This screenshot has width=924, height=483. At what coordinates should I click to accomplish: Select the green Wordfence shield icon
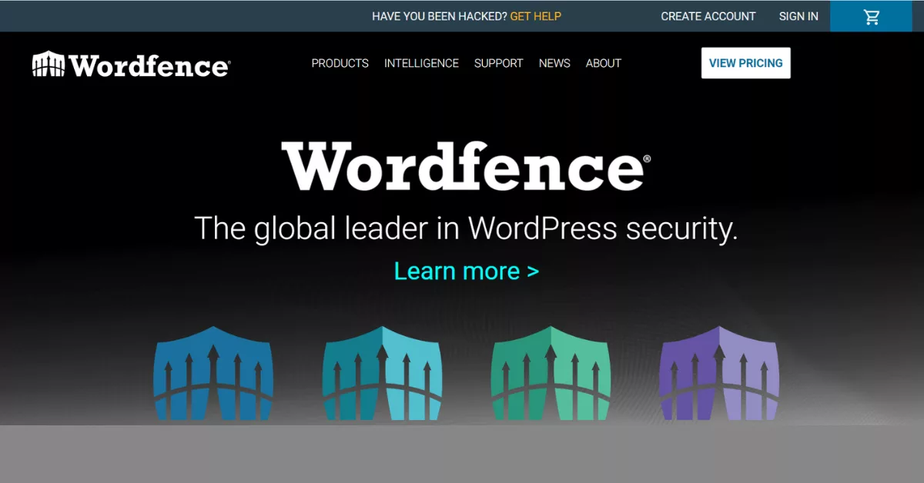pos(551,373)
